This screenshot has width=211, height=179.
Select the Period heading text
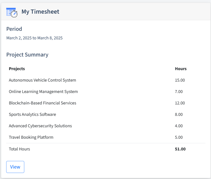pos(14,29)
